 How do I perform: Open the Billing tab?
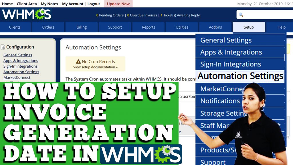tap(82, 27)
